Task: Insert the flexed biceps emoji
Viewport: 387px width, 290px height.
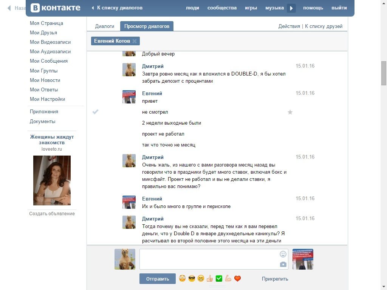Action: (x=228, y=279)
